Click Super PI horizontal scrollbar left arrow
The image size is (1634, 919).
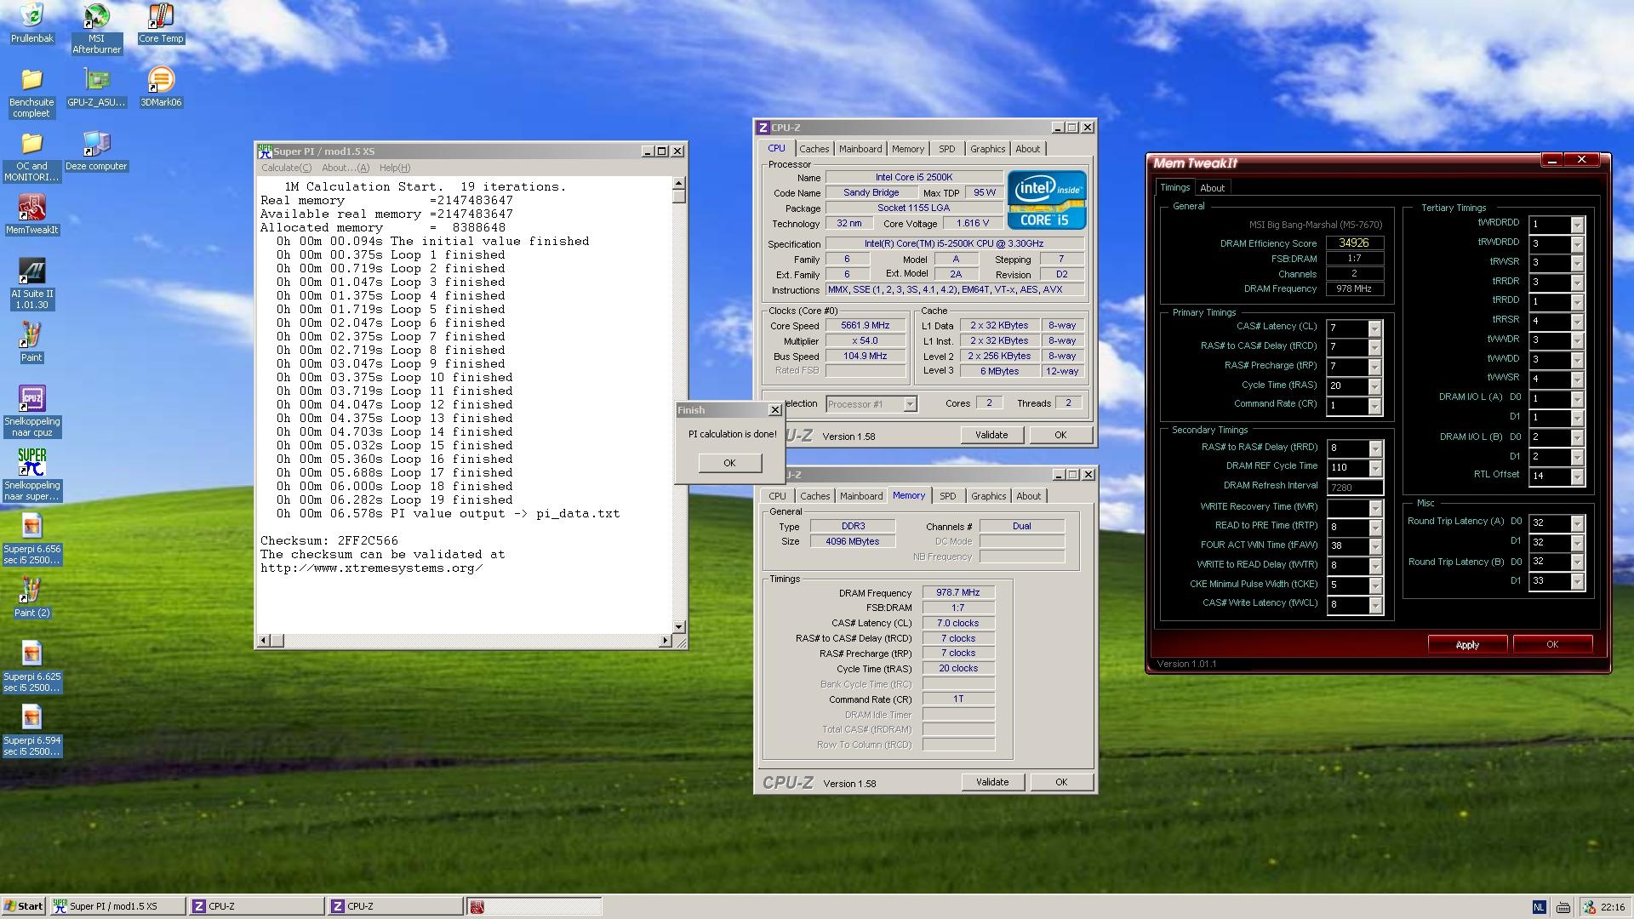coord(264,640)
